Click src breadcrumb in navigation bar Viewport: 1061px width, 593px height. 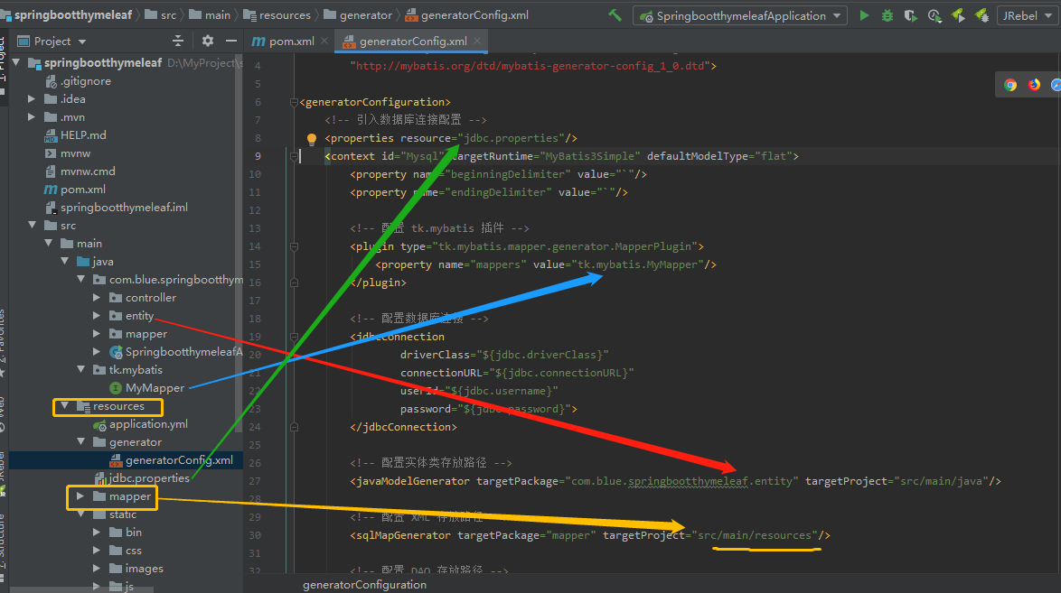coord(160,14)
